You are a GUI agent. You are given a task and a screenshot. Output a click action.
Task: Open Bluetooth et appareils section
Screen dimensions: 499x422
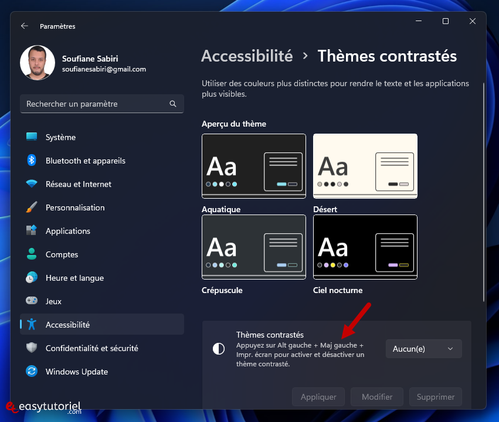pos(102,161)
